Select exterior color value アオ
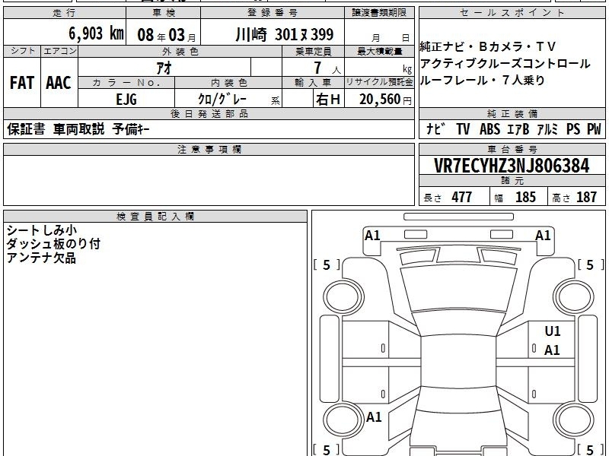 164,68
